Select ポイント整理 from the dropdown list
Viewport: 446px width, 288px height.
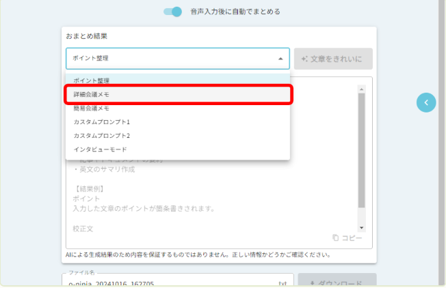pos(92,81)
